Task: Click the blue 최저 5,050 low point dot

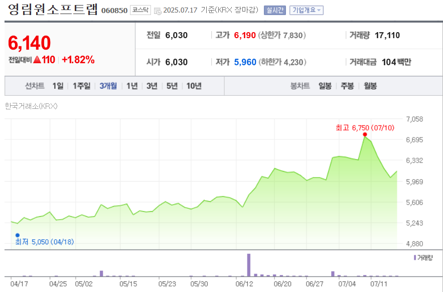Action: pyautogui.click(x=18, y=234)
